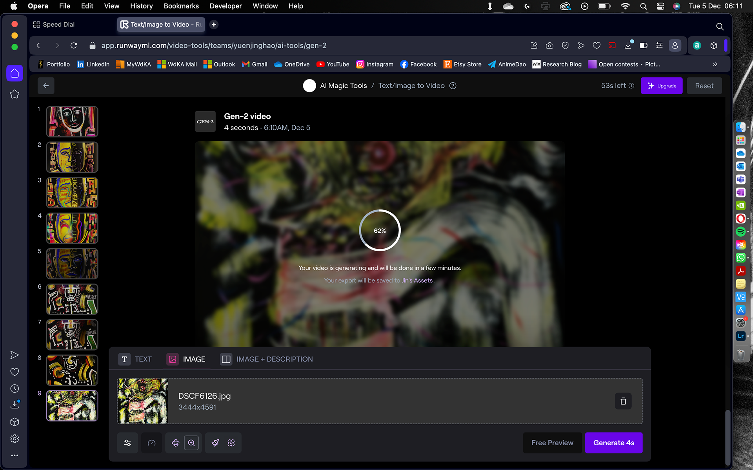
Task: Go to AI Magic Tools breadcrumb
Action: [x=344, y=86]
